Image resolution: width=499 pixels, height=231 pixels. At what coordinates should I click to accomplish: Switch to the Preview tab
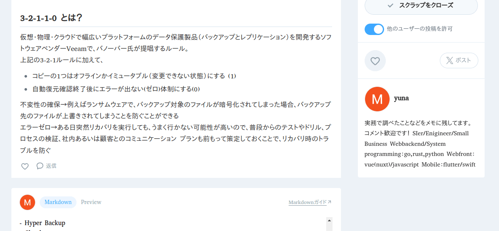pos(91,202)
